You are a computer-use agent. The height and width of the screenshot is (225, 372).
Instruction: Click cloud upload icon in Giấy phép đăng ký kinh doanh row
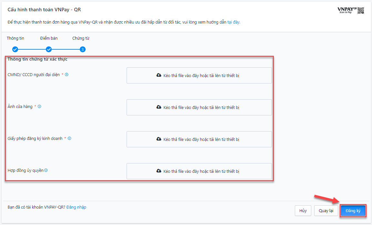pyautogui.click(x=159, y=139)
